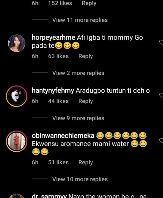Open obinwannechiemeka username link
Screen dimensions: 163x198
(x=63, y=135)
